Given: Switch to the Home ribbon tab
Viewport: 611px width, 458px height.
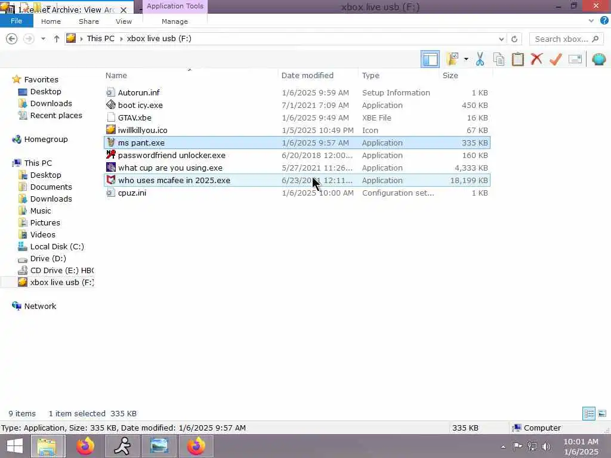Looking at the screenshot, I should pos(51,21).
